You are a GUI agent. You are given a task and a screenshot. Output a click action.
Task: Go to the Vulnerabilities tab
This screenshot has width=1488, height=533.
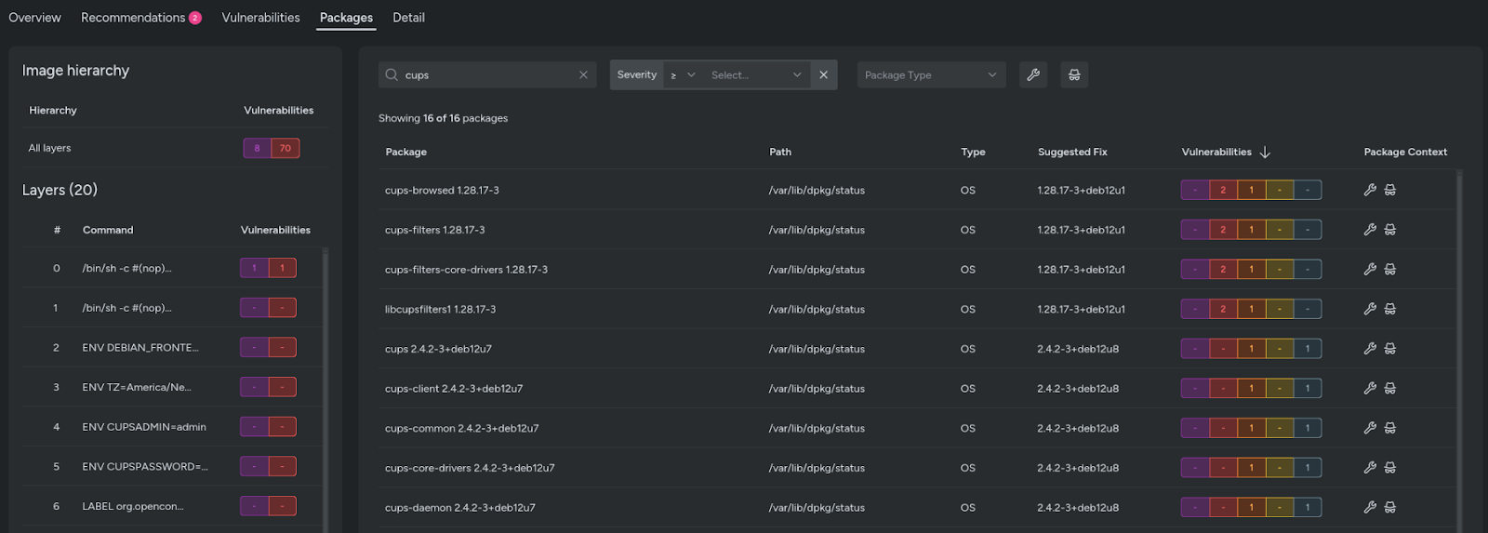coord(260,18)
